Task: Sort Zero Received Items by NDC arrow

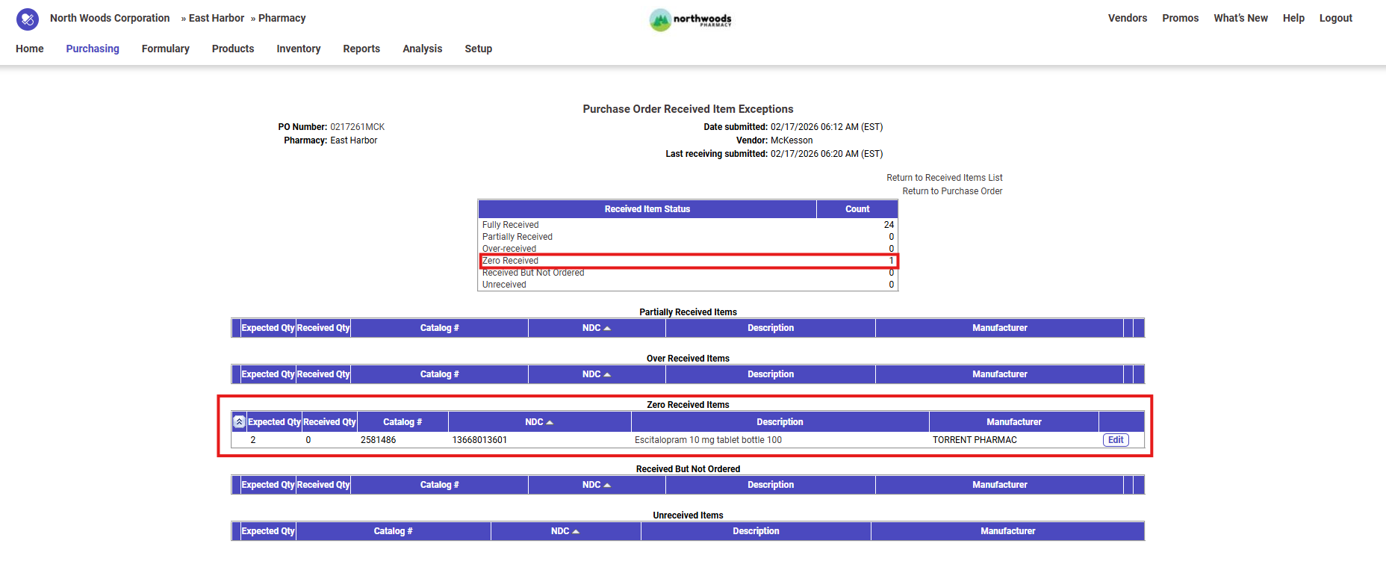Action: pyautogui.click(x=550, y=422)
